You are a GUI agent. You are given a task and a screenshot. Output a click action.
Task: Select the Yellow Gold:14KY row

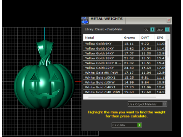click(x=124, y=53)
